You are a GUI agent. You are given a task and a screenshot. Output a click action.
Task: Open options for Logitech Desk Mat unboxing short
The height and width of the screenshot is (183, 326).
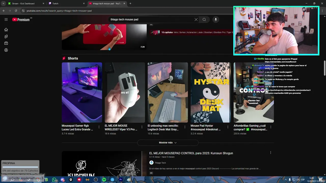(x=185, y=127)
